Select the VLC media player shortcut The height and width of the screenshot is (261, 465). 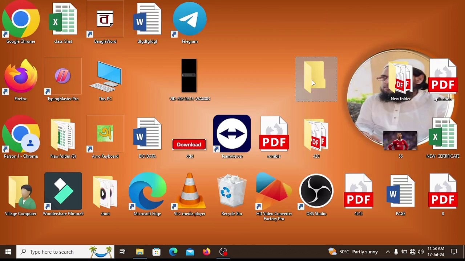point(190,195)
